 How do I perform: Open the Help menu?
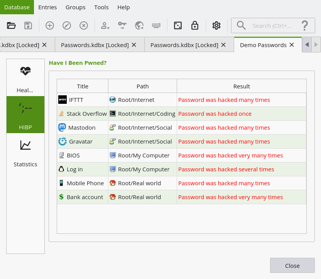[123, 7]
